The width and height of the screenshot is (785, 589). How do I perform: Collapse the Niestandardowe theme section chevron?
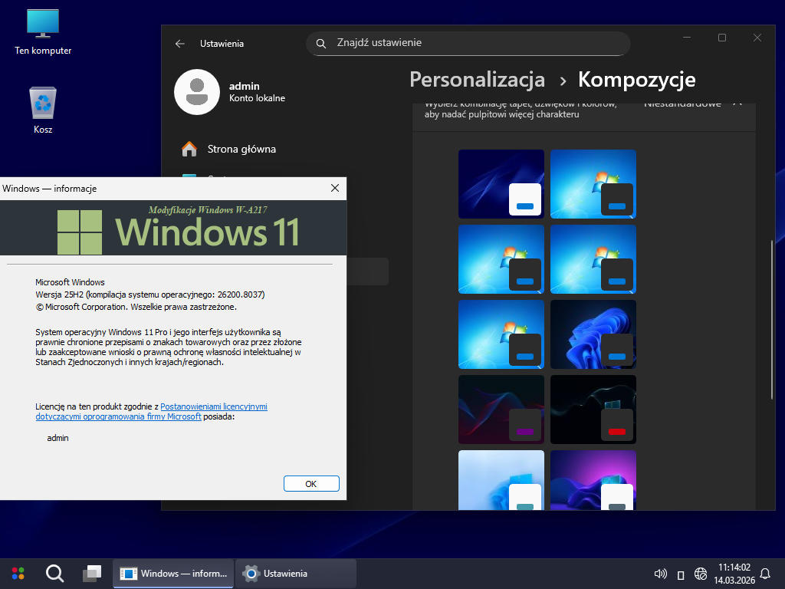[x=737, y=104]
